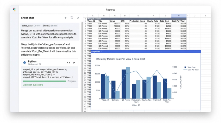Click the Video_ID x-axis title in chart
Screen dimensions: 221x123
[136, 105]
